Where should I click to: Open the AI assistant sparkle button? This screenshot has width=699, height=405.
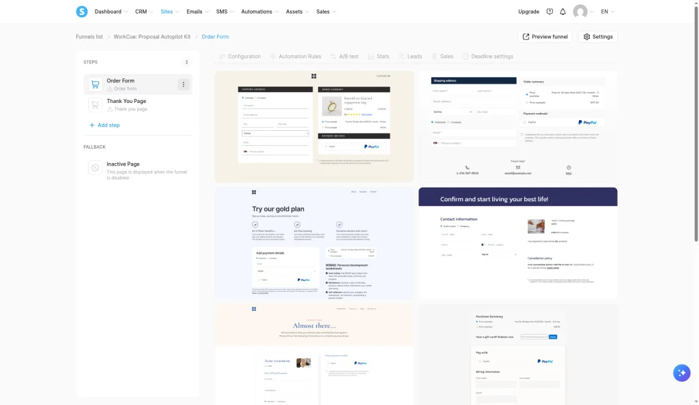682,373
